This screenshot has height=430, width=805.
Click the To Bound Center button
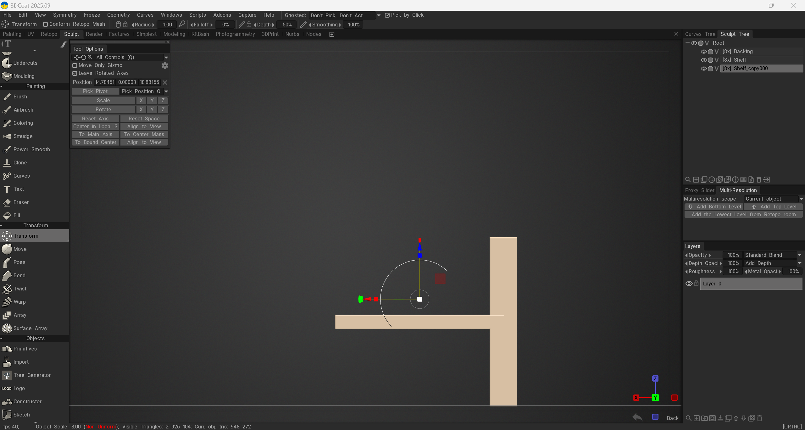(x=95, y=142)
